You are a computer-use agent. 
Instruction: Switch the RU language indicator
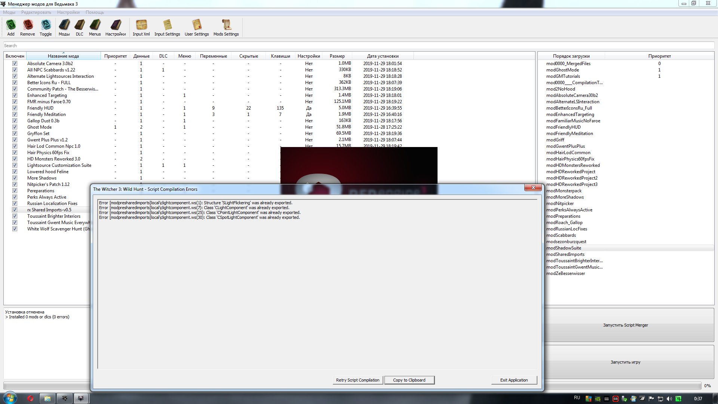577,398
